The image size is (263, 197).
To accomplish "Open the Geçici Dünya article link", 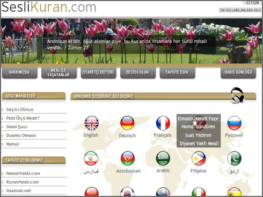I will [19, 110].
